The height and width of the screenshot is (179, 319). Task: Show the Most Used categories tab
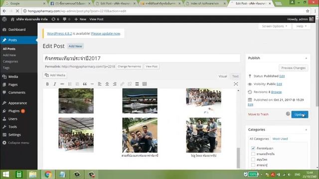[280, 139]
